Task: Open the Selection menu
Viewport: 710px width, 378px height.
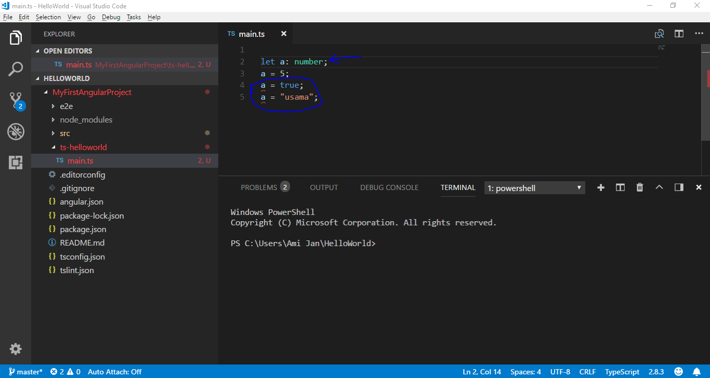Action: coord(48,17)
